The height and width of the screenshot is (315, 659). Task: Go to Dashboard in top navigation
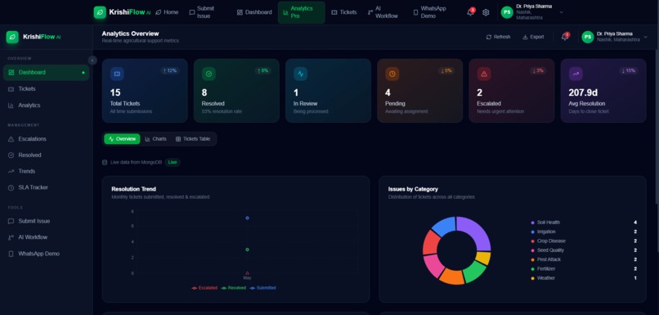coord(254,12)
